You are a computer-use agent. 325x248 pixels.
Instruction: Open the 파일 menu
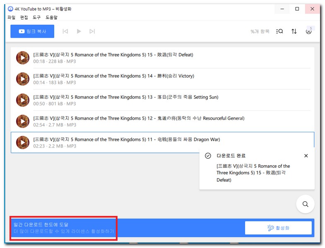[x=12, y=17]
